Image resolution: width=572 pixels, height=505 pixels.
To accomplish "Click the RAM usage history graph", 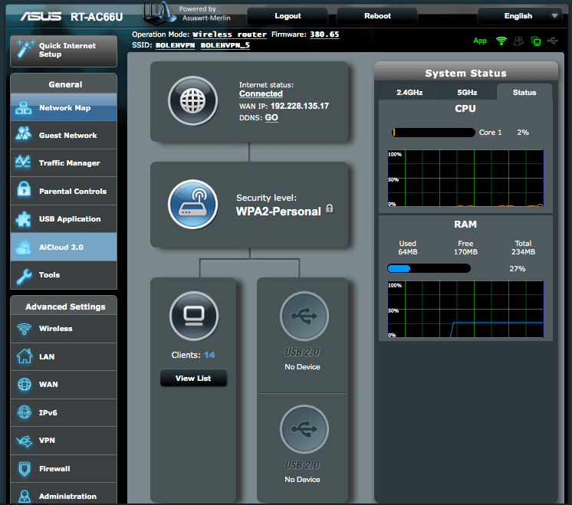I will [465, 309].
